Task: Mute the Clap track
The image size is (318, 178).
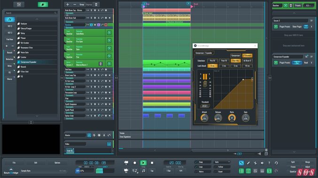Action: (x=95, y=98)
